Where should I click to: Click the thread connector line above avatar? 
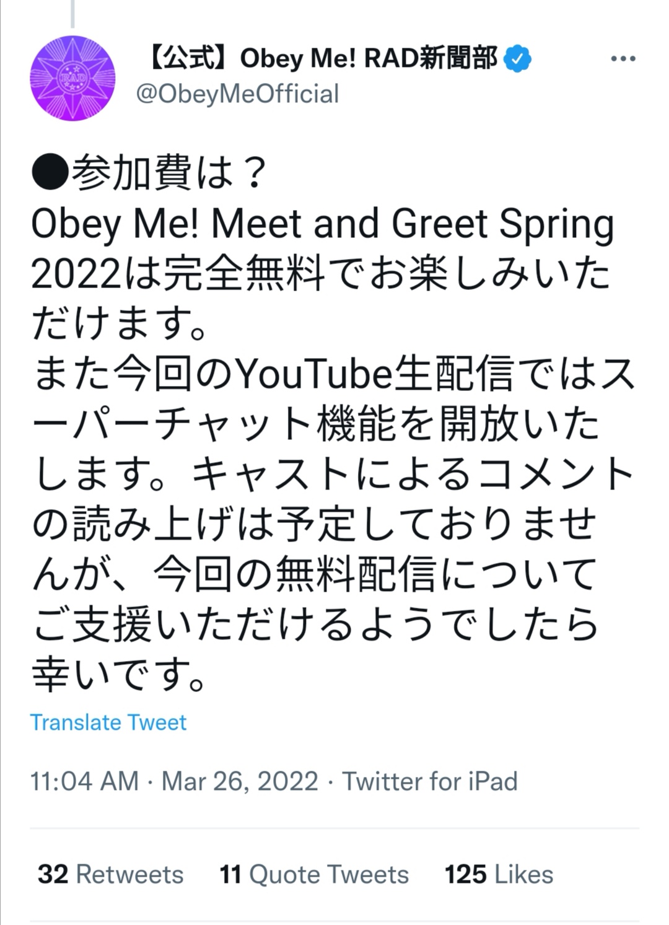tap(72, 14)
